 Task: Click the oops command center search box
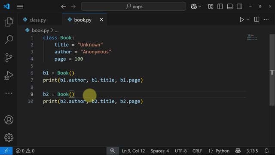pos(134,6)
